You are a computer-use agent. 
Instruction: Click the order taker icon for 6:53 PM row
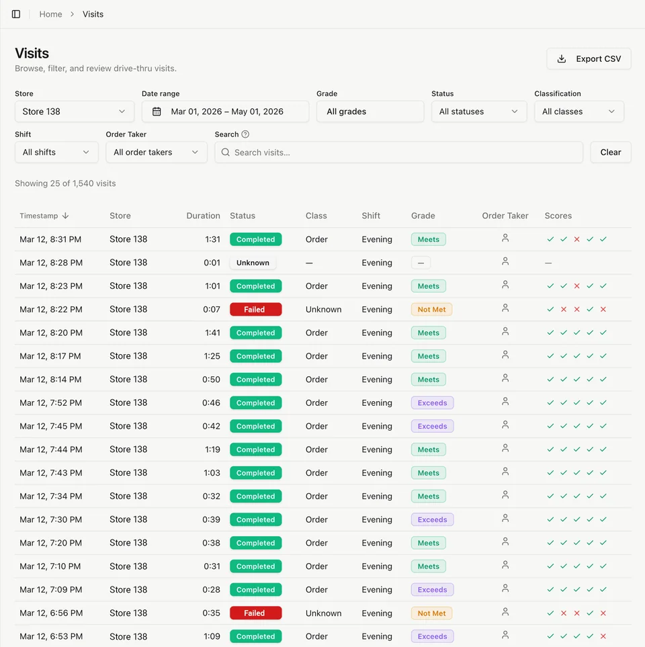point(505,635)
